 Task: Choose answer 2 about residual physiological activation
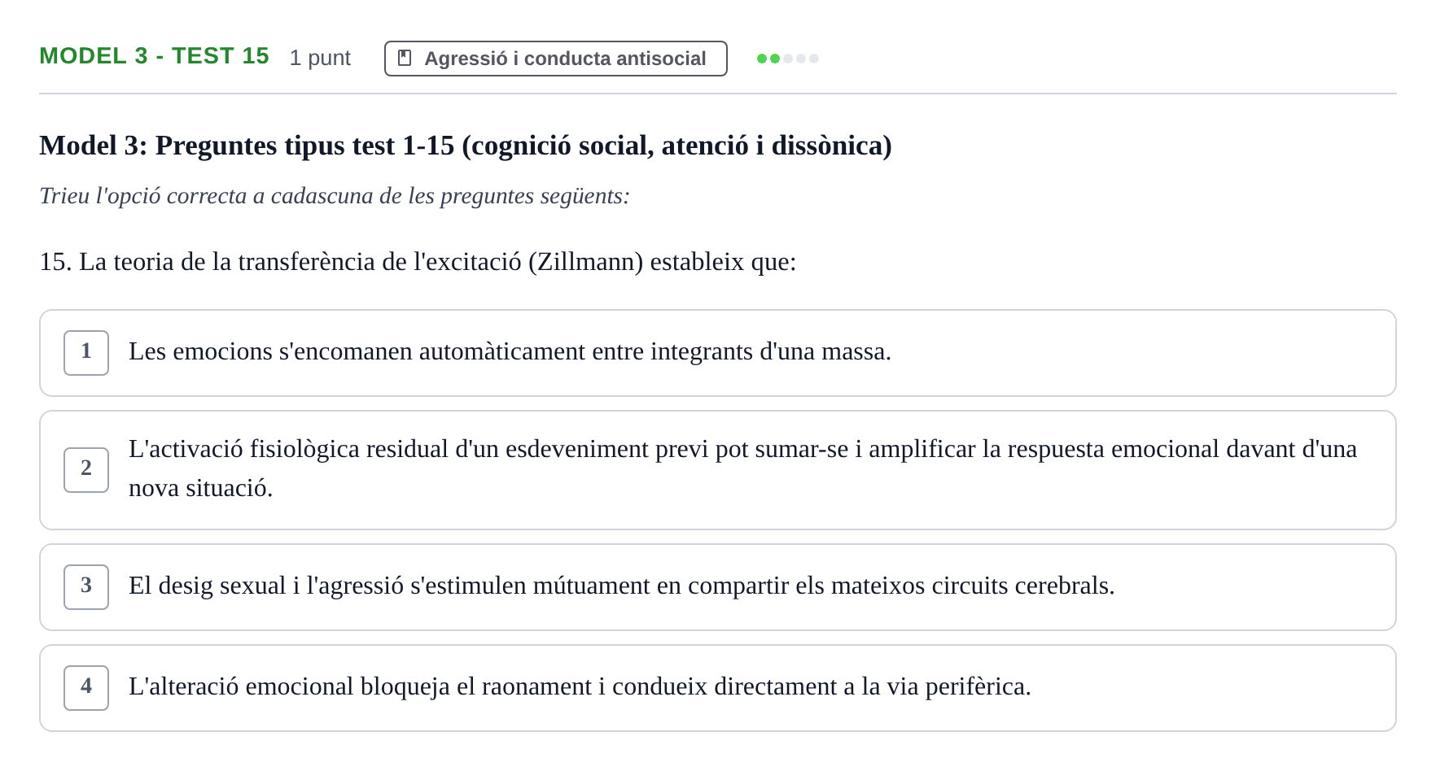(x=718, y=470)
